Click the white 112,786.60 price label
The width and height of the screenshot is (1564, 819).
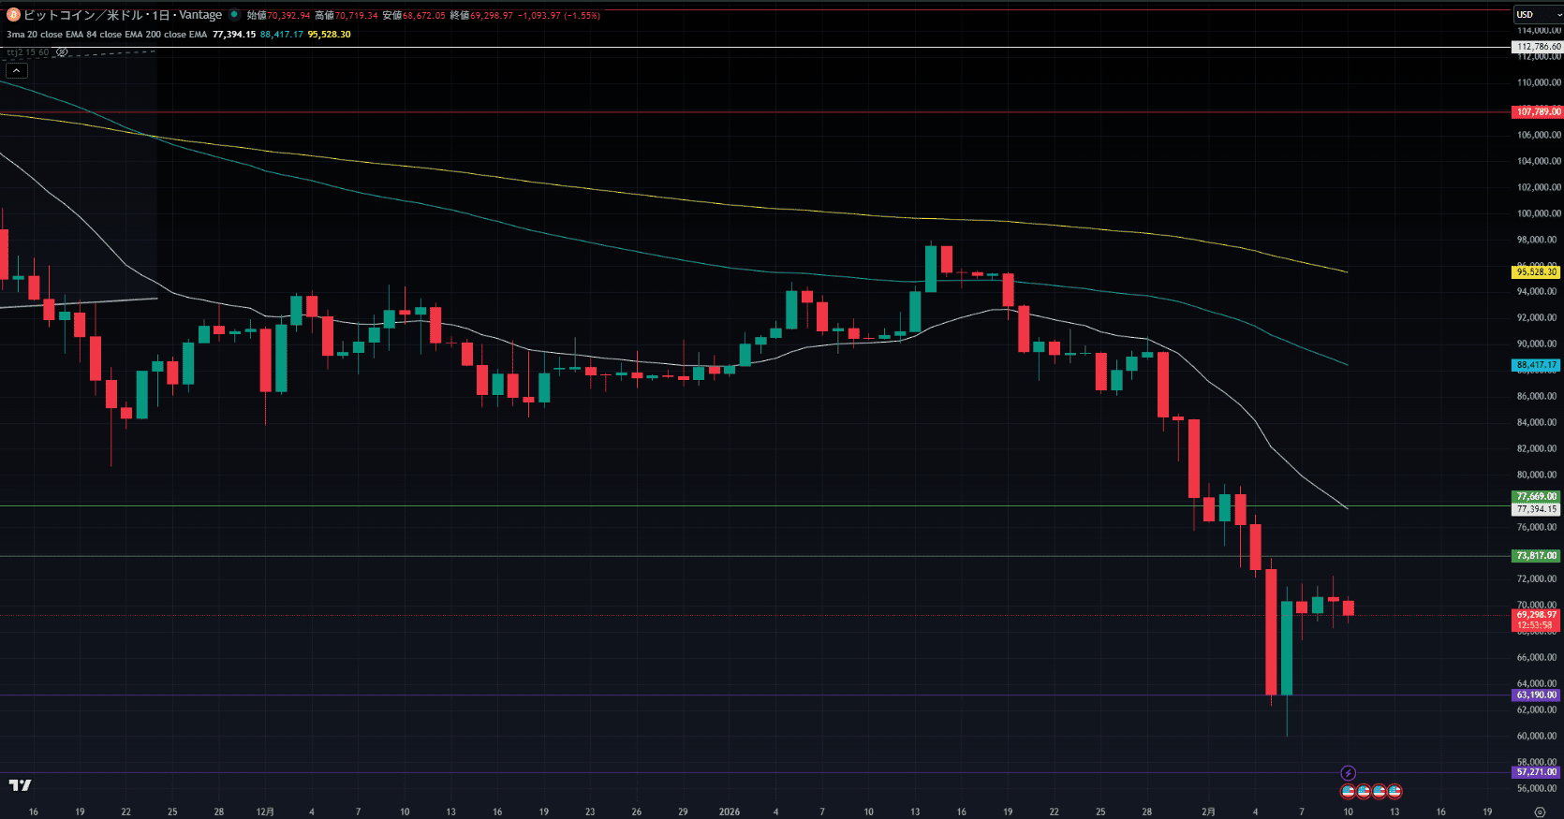pos(1538,47)
